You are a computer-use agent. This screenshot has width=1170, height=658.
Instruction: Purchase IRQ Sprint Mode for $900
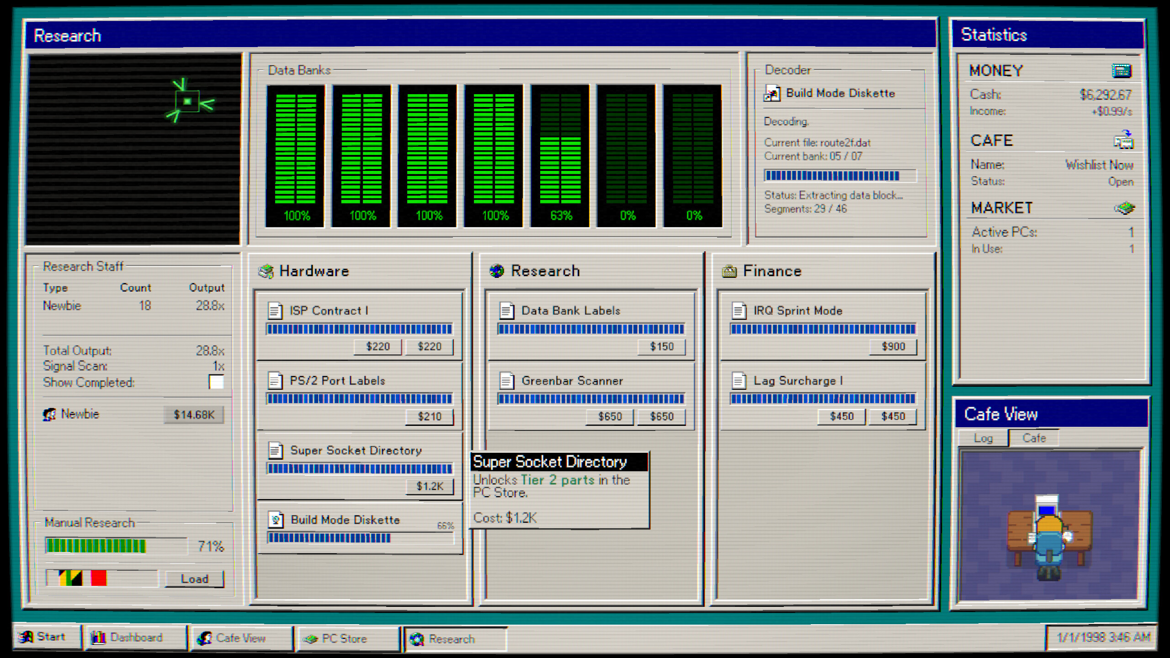point(893,346)
